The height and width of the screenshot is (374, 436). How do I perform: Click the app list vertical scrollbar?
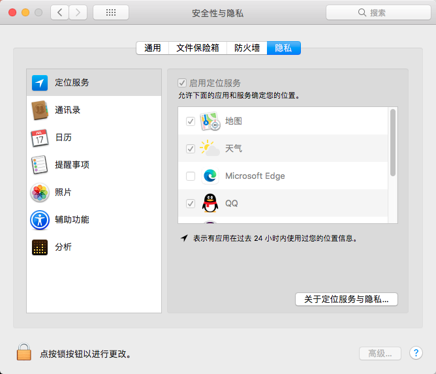(393, 142)
